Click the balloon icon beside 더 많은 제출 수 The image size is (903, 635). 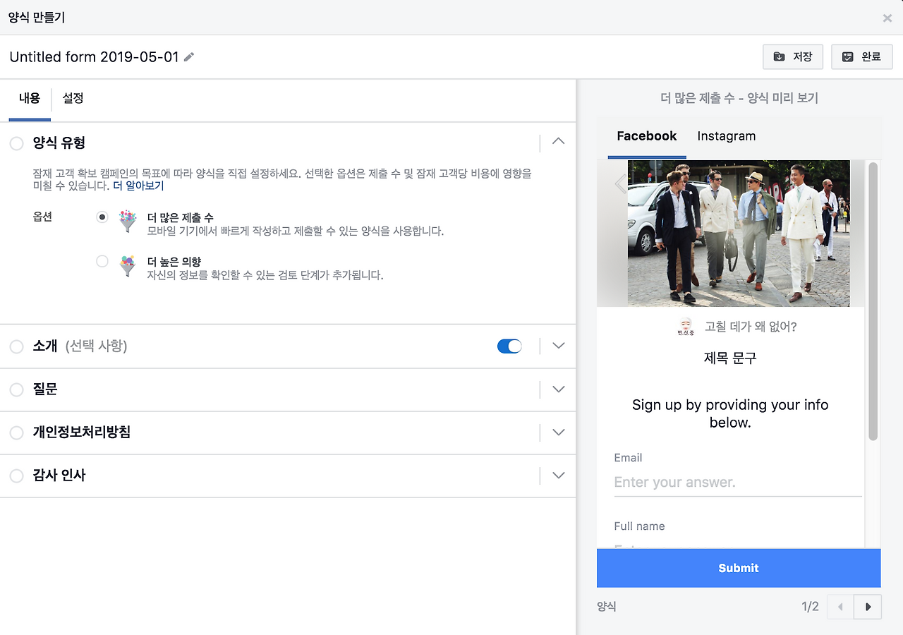click(x=127, y=221)
